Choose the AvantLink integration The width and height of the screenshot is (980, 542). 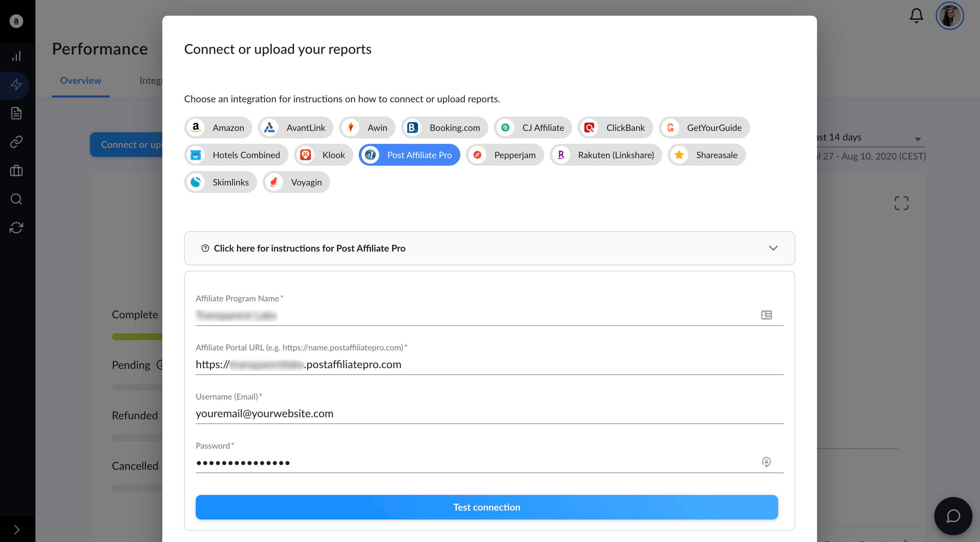tap(296, 127)
